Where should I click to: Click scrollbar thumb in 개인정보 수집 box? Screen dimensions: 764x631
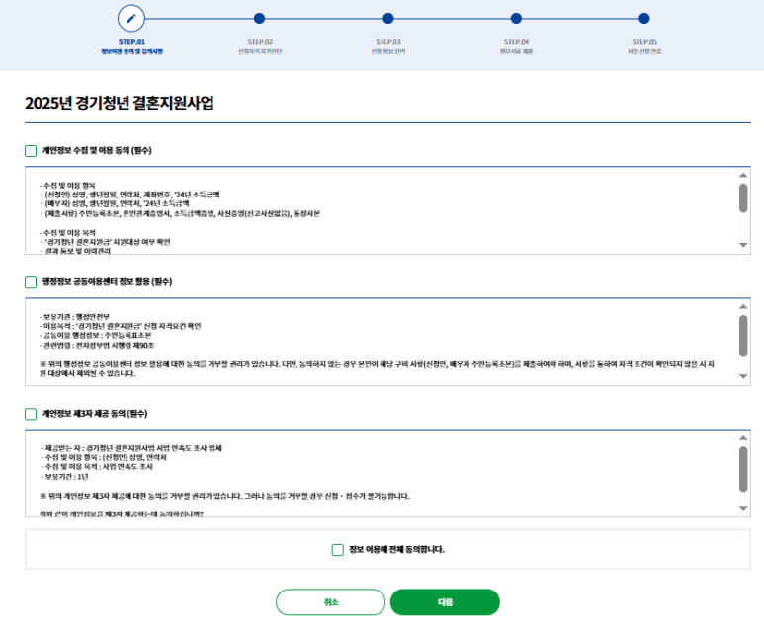(743, 198)
